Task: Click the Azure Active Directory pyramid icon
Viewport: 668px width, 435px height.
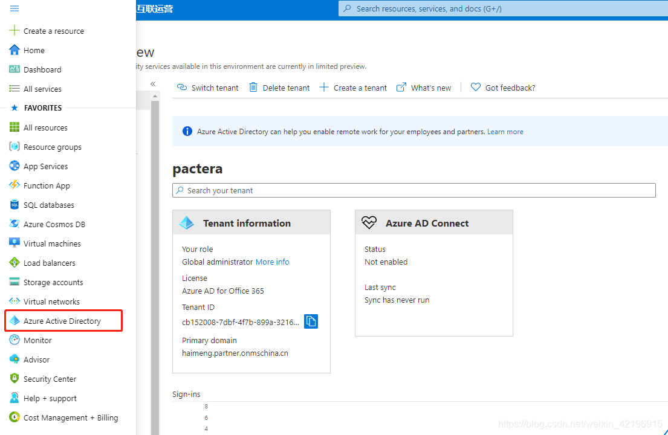Action: [15, 320]
